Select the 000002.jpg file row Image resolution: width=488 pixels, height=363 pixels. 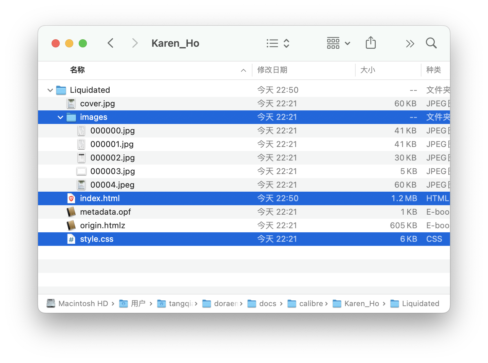[x=113, y=157]
